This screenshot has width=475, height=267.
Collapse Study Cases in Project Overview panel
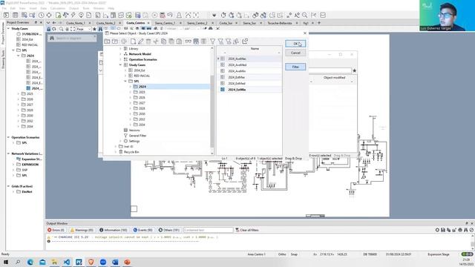[x=8, y=28]
